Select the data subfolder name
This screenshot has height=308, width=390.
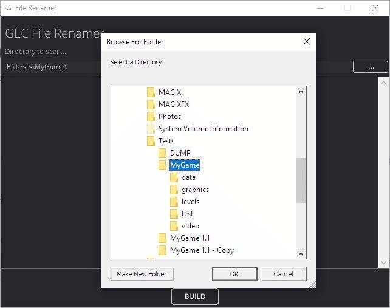tap(188, 177)
